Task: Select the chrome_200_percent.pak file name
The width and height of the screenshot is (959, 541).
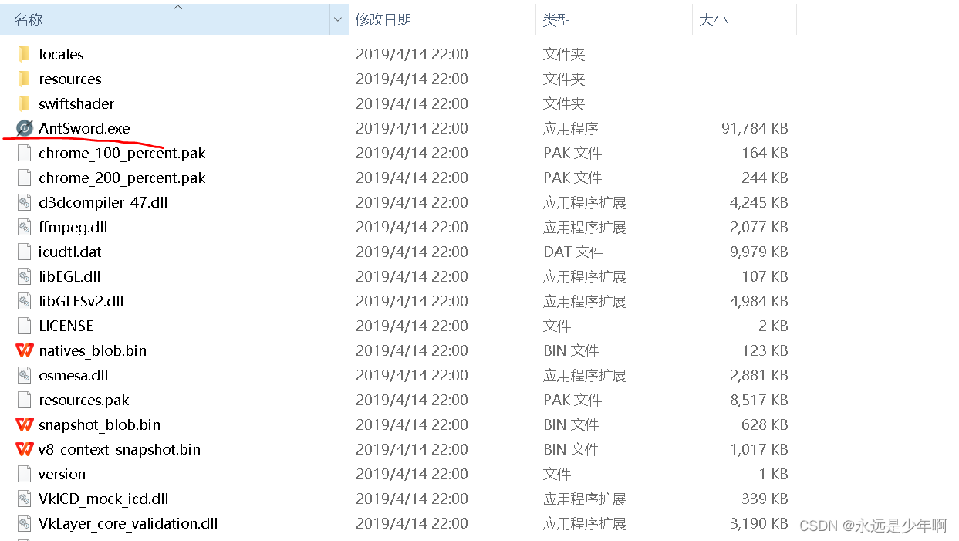Action: pyautogui.click(x=122, y=178)
